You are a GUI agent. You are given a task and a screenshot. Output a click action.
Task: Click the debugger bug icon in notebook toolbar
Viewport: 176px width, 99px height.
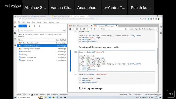[126, 29]
